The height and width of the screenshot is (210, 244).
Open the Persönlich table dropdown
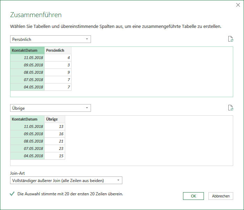click(51, 39)
